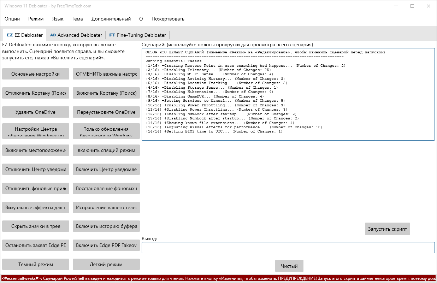Open the Режим menu

(36, 19)
